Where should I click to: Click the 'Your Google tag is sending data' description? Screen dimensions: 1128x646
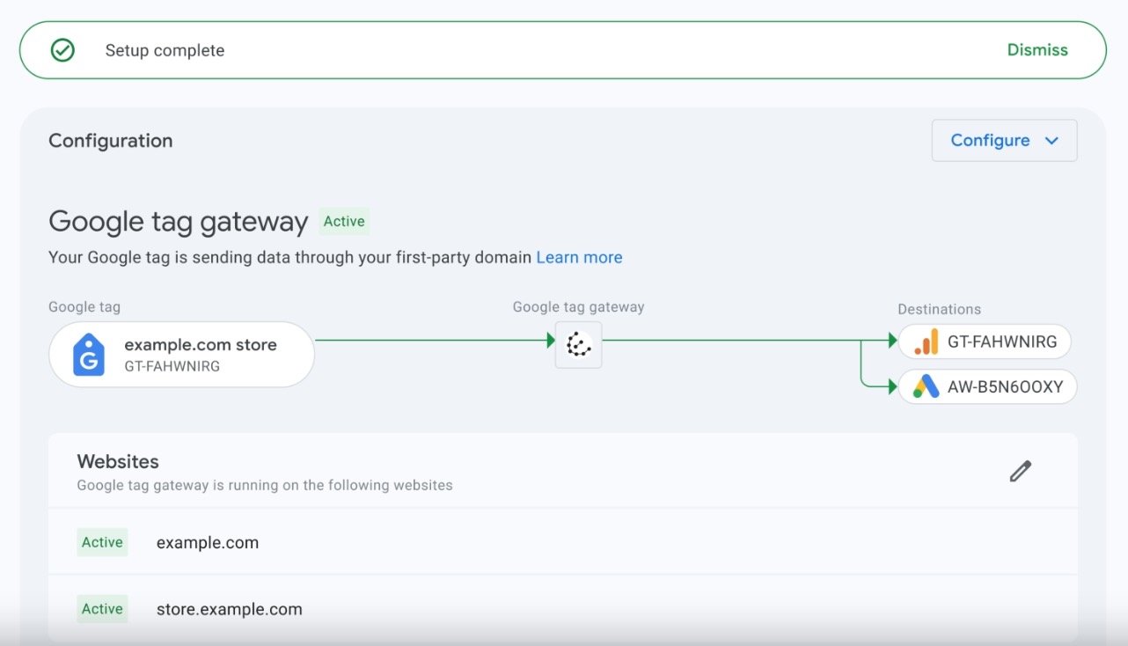pos(290,258)
